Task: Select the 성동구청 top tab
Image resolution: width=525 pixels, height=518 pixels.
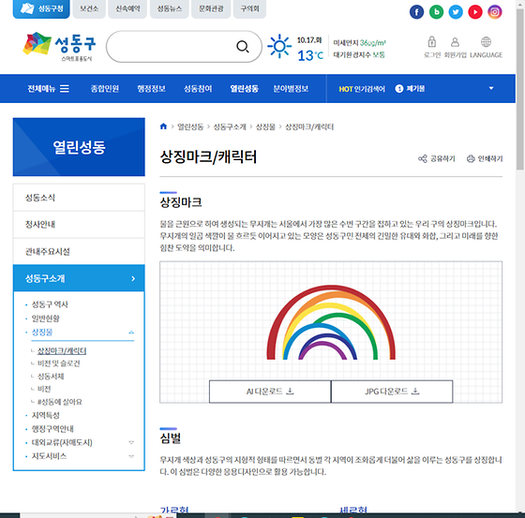Action: (x=41, y=9)
